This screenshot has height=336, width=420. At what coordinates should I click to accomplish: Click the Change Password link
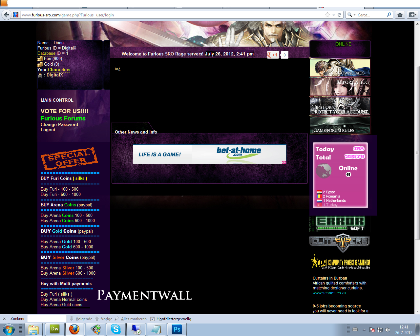pyautogui.click(x=59, y=125)
